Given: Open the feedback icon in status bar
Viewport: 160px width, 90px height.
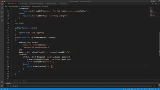Looking at the screenshot, I should coord(156,89).
